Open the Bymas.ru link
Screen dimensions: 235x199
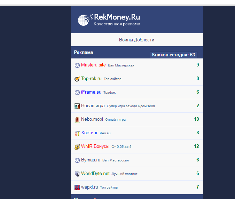[x=91, y=160]
